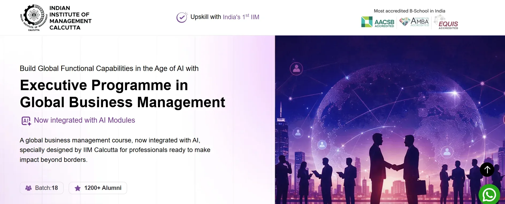Viewport: 505px width, 204px height.
Task: Click the checkmark icon beside Upskill text
Action: pyautogui.click(x=182, y=17)
